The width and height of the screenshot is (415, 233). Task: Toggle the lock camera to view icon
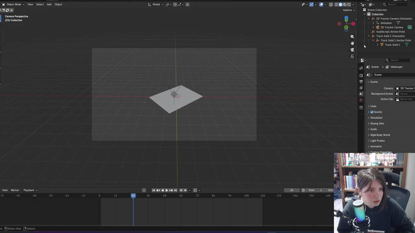352,56
